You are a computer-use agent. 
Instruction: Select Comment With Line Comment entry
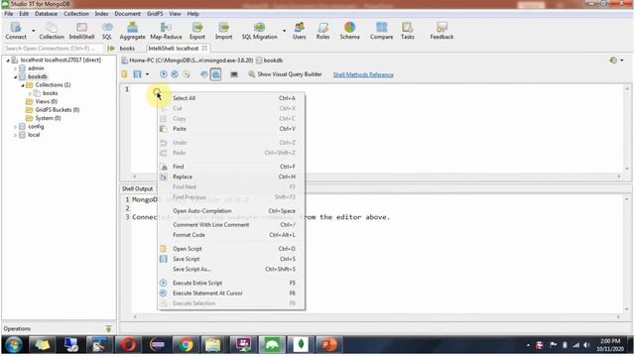coord(231,225)
